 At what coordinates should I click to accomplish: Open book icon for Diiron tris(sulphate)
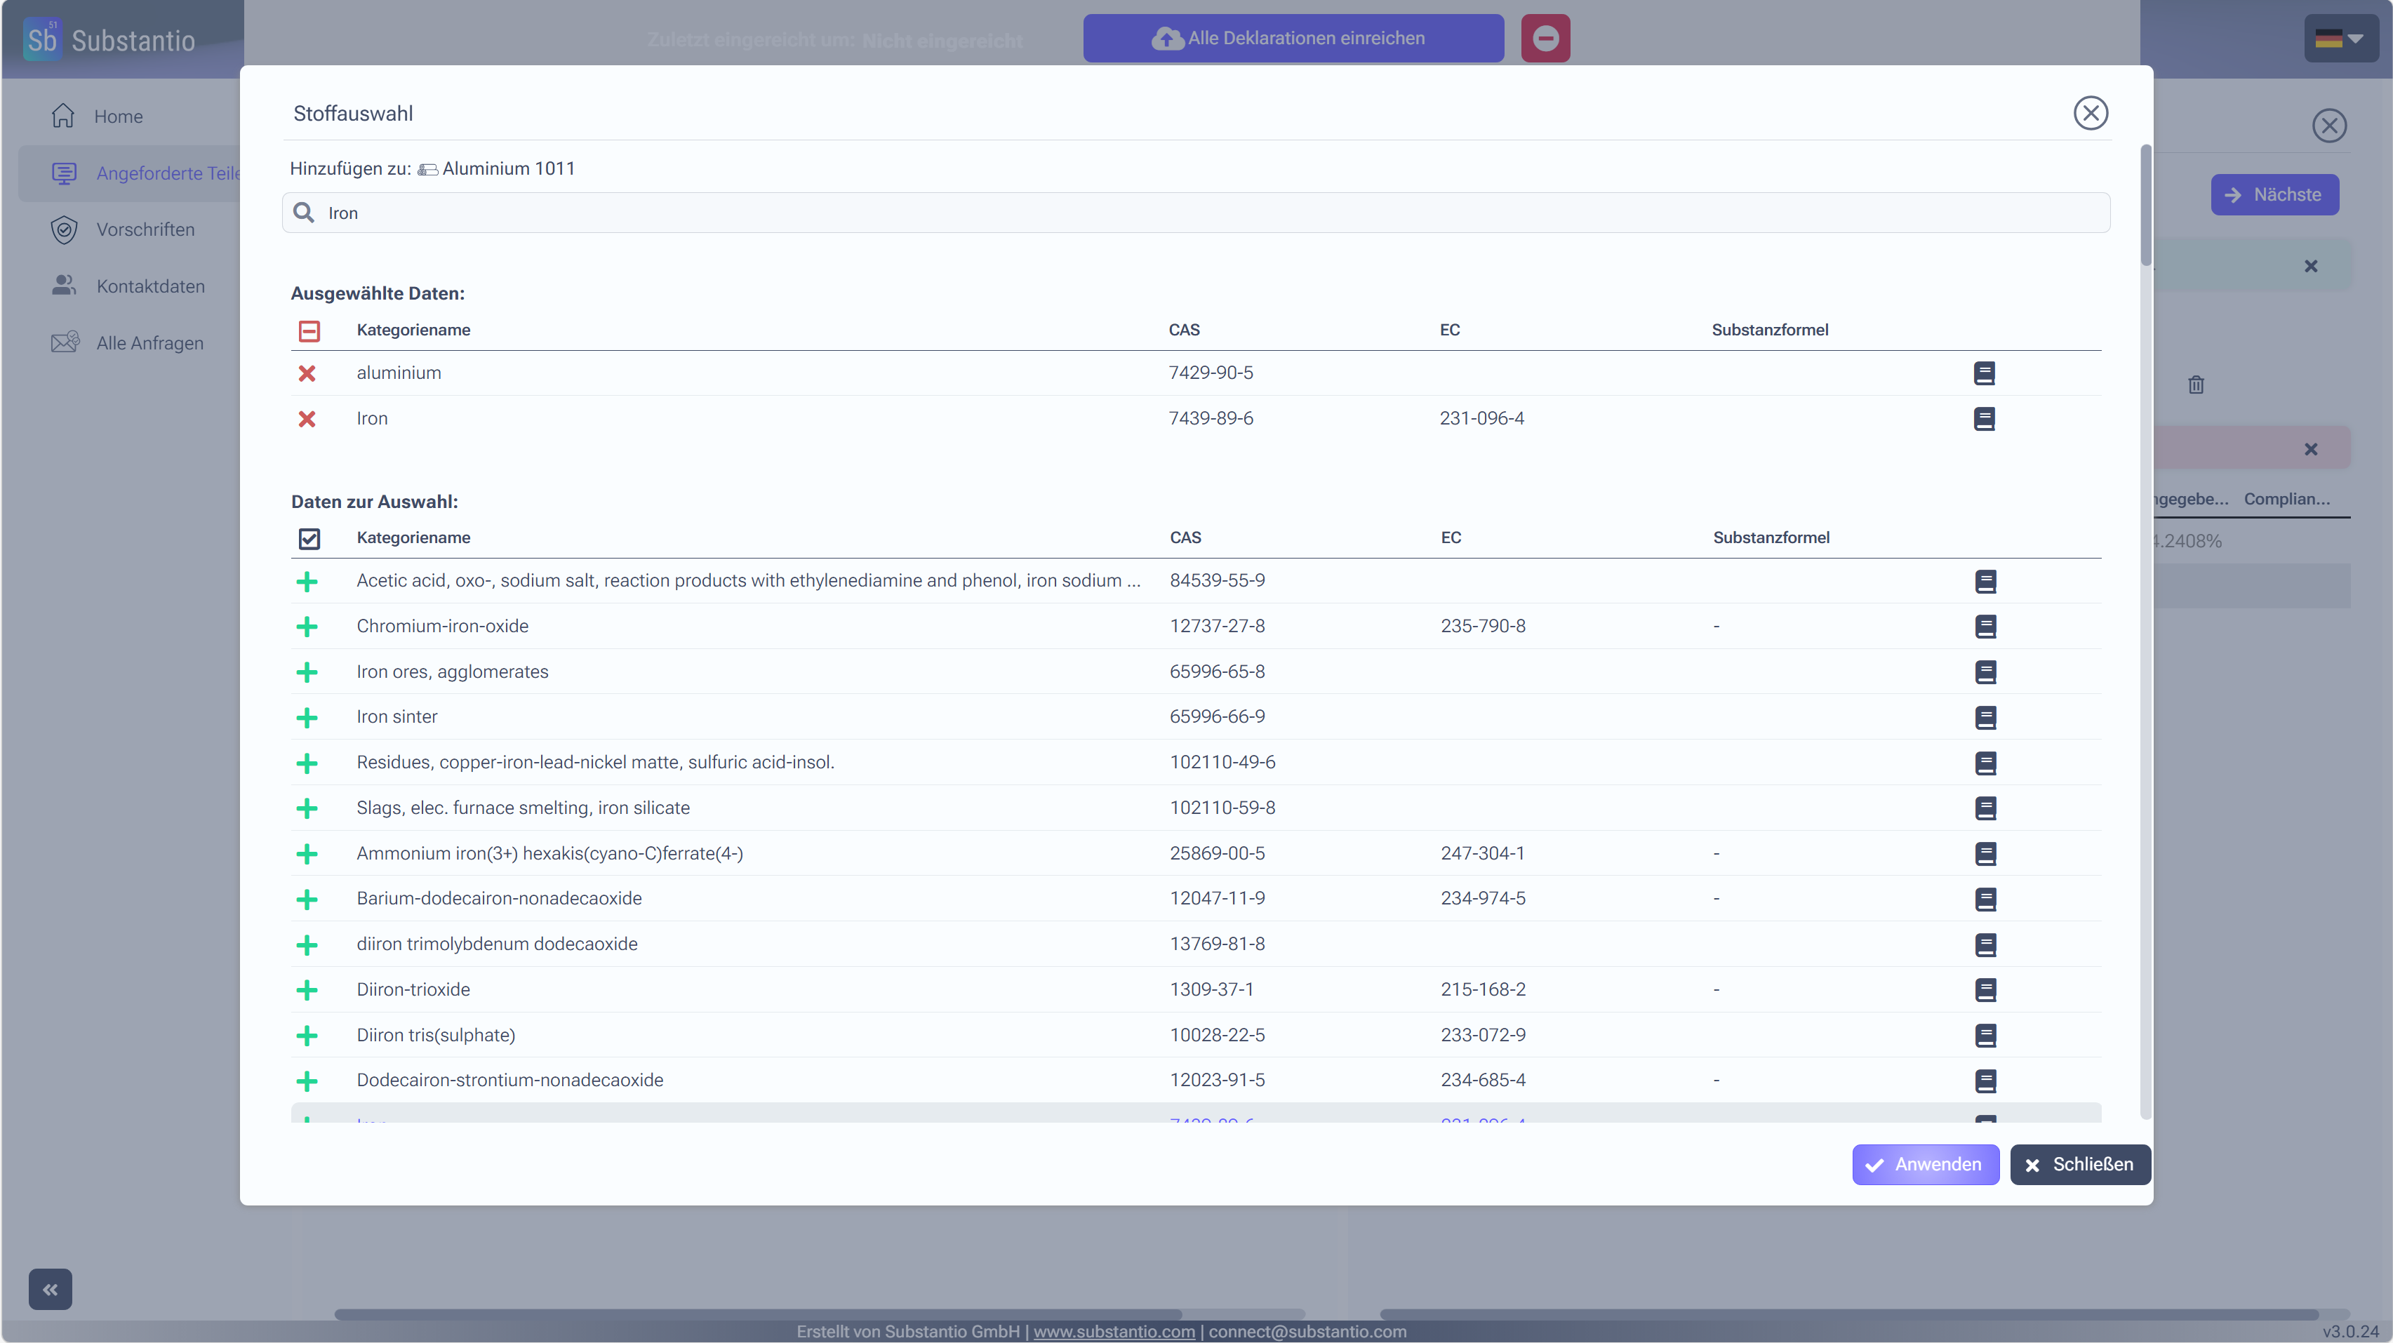[1985, 1036]
